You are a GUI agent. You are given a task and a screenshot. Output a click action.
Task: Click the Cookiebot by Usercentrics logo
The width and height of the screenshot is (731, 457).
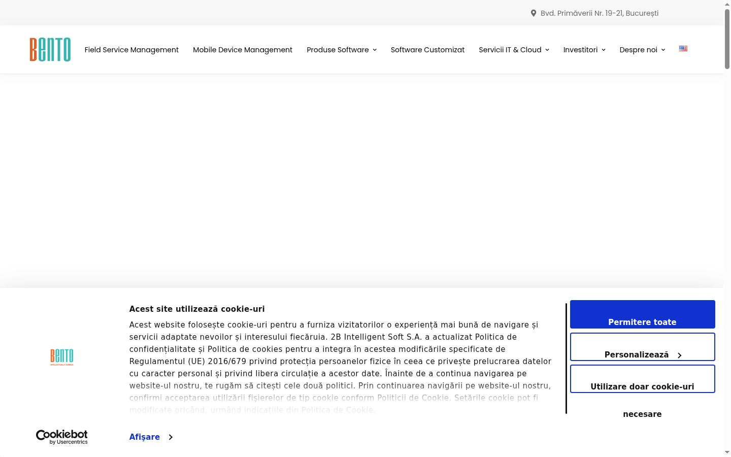62,437
